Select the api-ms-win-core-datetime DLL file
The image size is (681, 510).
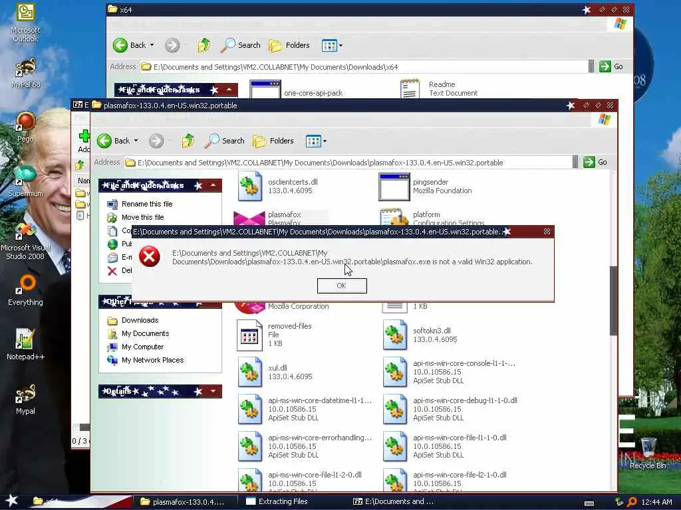pos(305,409)
